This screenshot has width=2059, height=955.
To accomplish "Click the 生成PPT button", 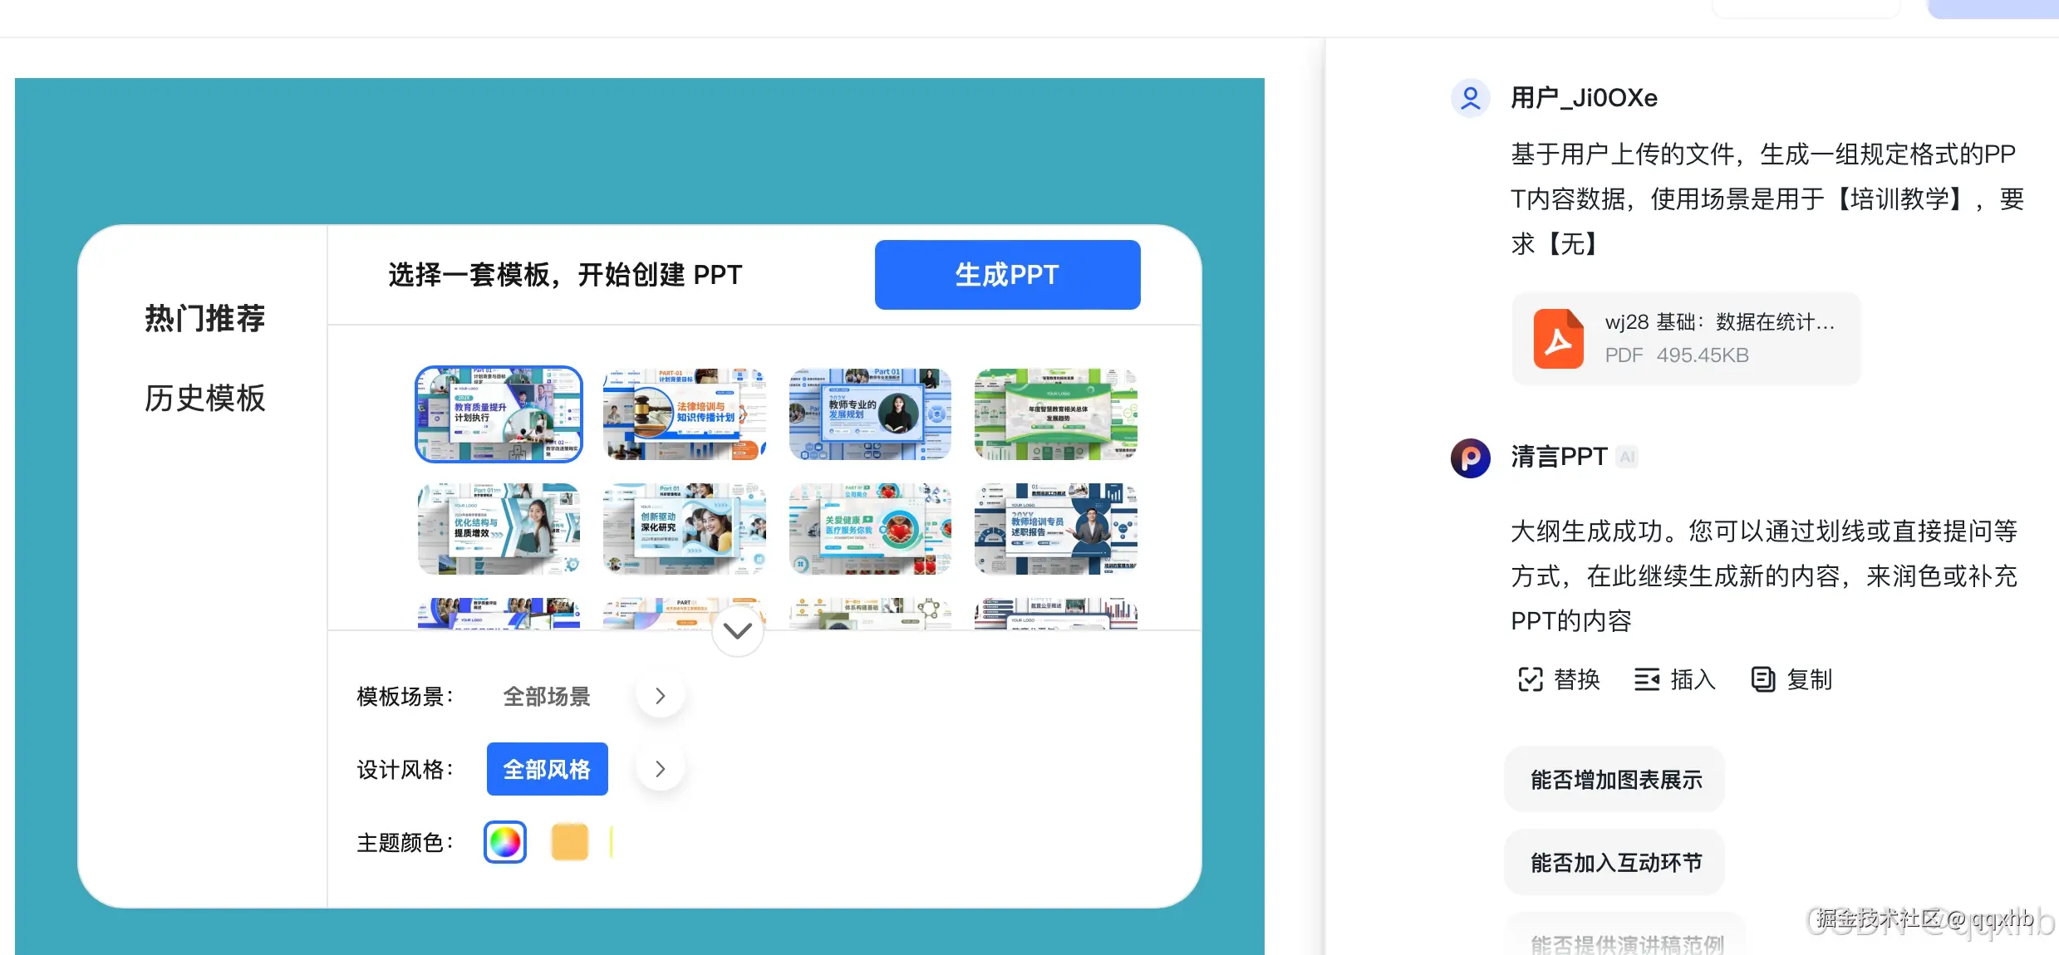I will click(1007, 275).
